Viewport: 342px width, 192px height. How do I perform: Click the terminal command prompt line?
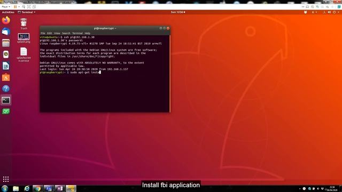70,73
